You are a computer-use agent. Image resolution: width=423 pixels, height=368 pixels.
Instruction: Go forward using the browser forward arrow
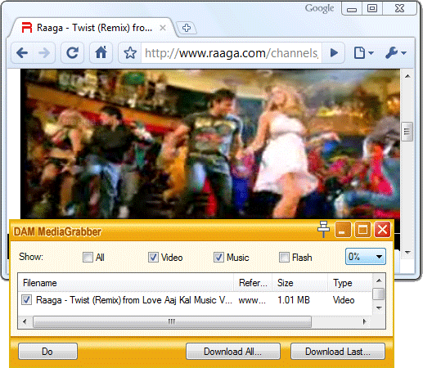[x=44, y=52]
